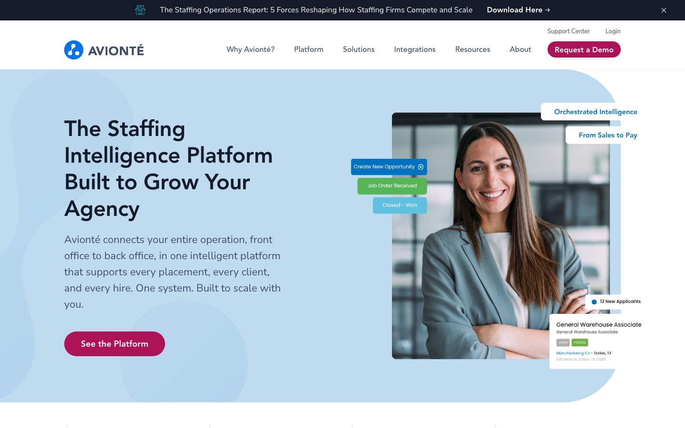Click the report icon in the announcement banner
Screen dimensions: 685x428
click(140, 10)
